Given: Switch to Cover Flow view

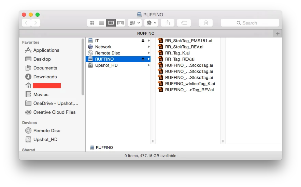Looking at the screenshot, I should [x=120, y=23].
